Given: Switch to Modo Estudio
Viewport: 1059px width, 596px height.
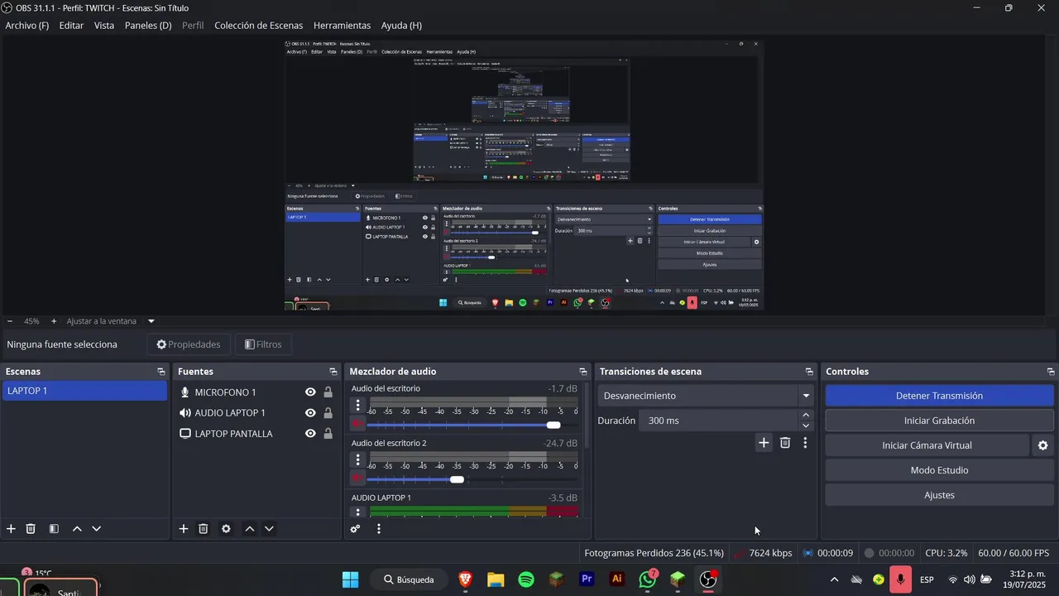Looking at the screenshot, I should click(939, 470).
